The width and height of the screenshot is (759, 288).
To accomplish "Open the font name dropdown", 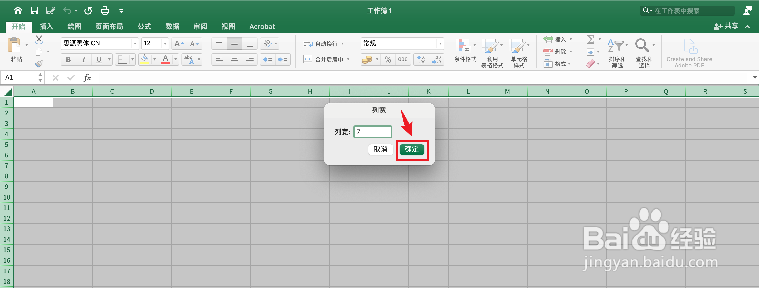I will pyautogui.click(x=135, y=43).
